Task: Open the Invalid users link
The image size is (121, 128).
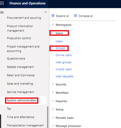Action: (64, 69)
